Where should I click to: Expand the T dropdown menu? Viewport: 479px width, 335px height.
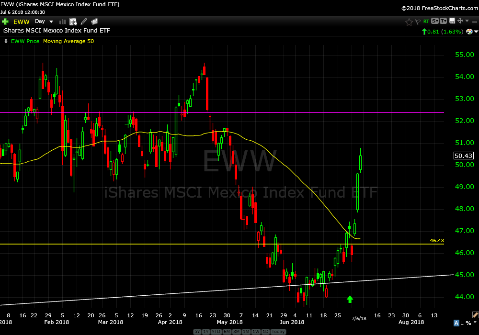[x=443, y=21]
